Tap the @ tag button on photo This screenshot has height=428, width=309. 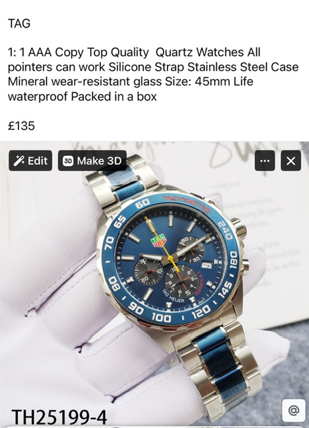tap(294, 410)
